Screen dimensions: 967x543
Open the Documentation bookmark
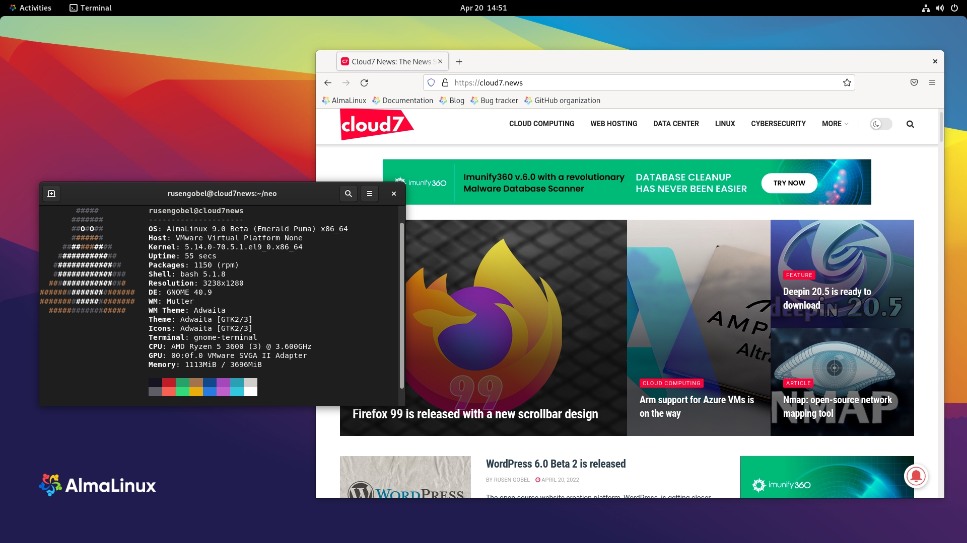coord(402,101)
